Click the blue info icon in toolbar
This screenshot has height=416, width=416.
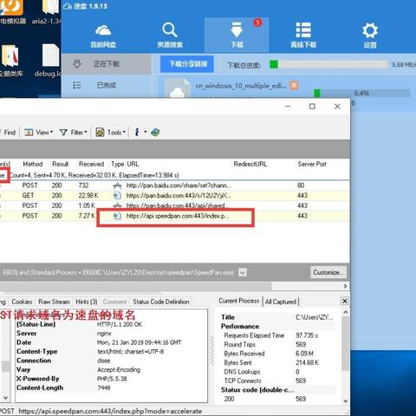point(137,133)
